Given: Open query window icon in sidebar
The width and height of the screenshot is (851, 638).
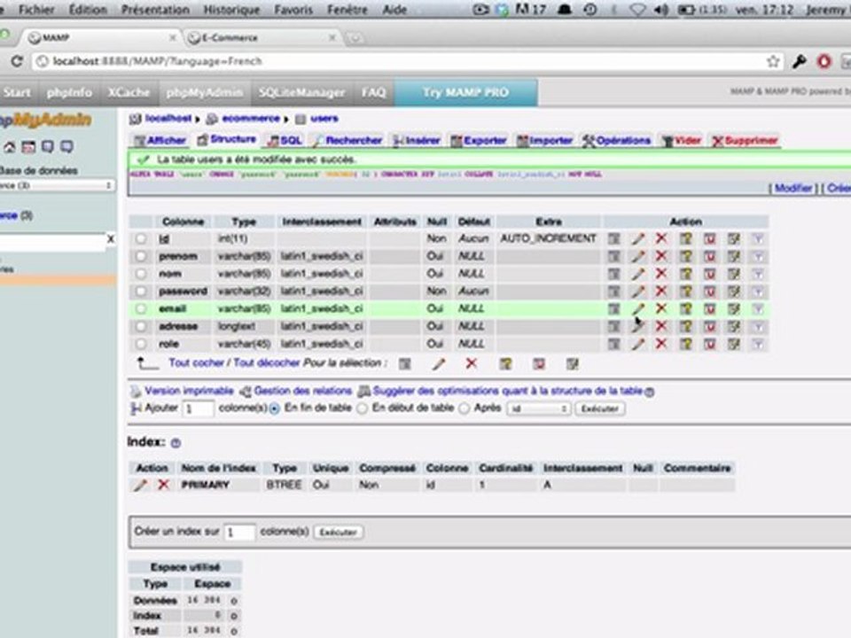Looking at the screenshot, I should (28, 147).
